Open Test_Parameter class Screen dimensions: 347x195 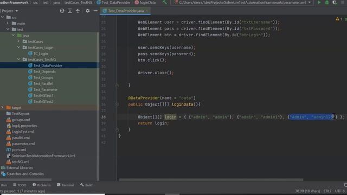46,89
